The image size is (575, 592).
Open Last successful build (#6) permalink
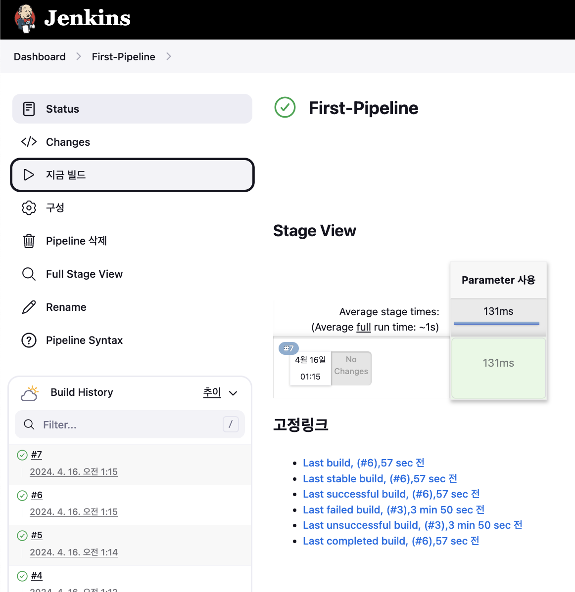tap(391, 494)
